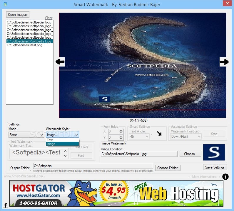Click the From Edge Y input field
This screenshot has width=234, height=211.
(x=114, y=137)
